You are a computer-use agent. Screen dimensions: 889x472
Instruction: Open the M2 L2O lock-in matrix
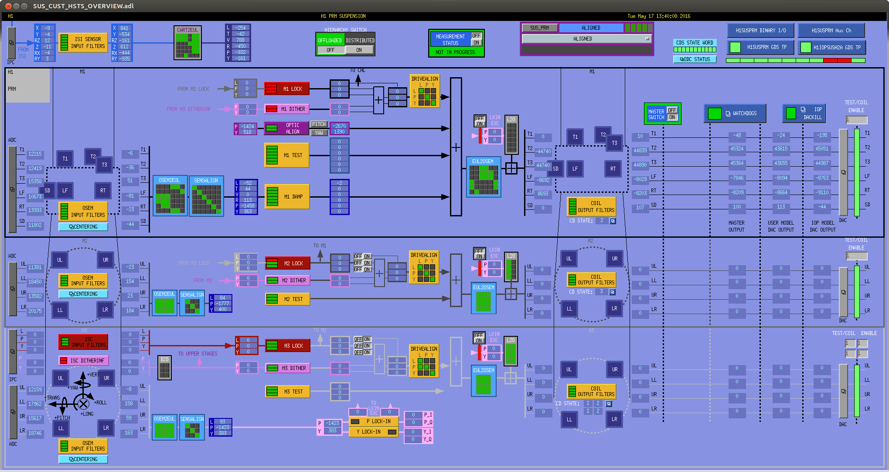click(511, 267)
